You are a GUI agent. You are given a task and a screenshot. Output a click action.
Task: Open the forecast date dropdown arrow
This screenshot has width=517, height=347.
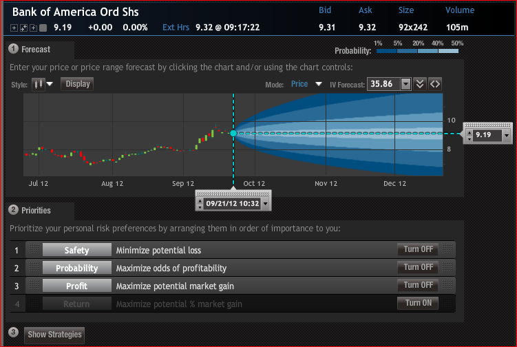266,204
